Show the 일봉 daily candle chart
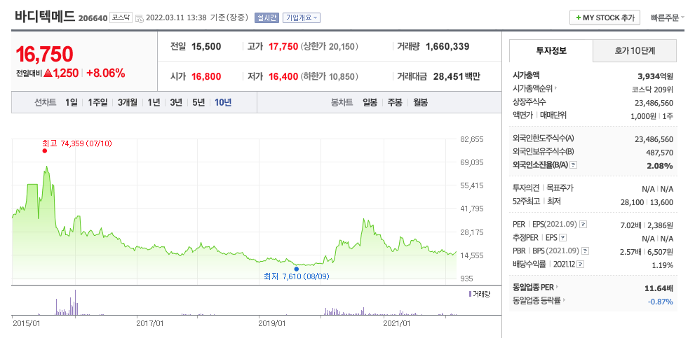 370,103
